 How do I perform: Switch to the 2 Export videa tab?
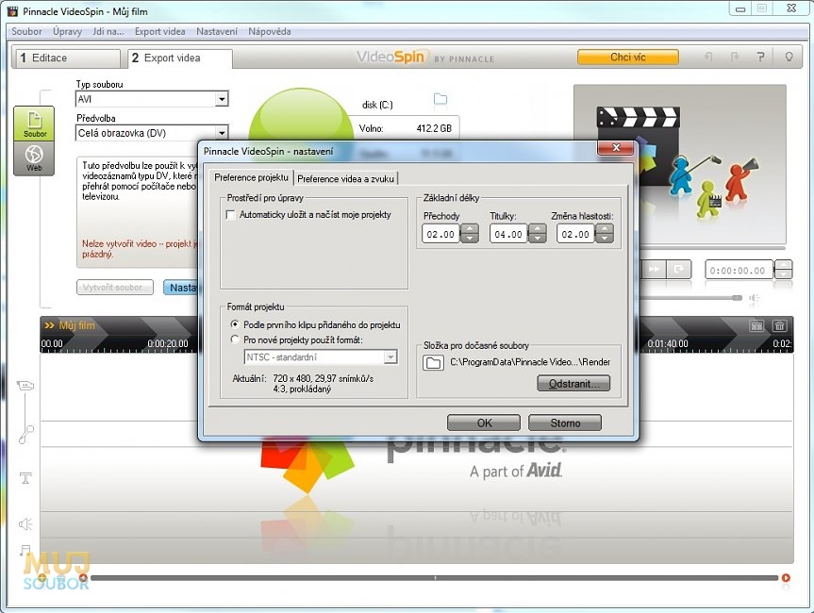(x=179, y=58)
